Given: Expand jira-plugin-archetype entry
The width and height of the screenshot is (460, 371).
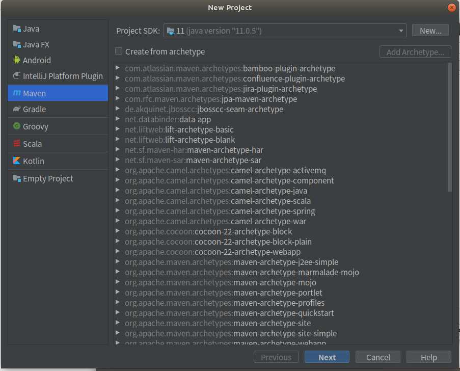Looking at the screenshot, I should [118, 88].
